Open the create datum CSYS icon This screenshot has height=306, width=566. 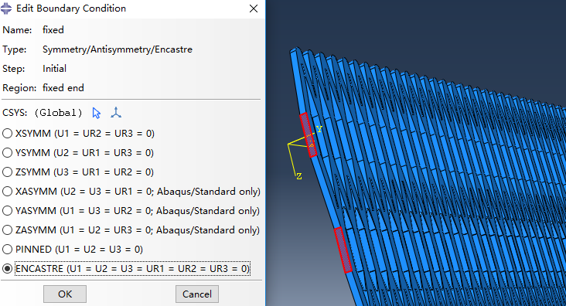pos(116,113)
